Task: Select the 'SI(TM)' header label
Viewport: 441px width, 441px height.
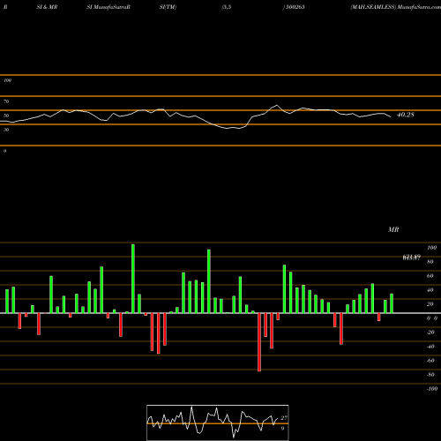Action: point(168,7)
